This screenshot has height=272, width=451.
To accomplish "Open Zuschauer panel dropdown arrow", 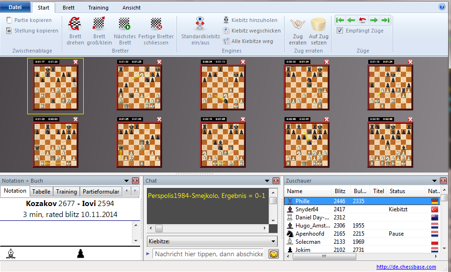I will (434, 181).
